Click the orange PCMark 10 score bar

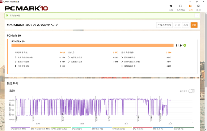pyautogui.click(x=93, y=45)
